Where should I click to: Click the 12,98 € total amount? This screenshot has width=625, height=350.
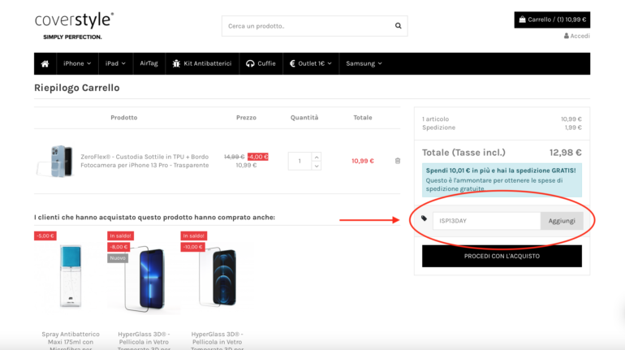(565, 153)
